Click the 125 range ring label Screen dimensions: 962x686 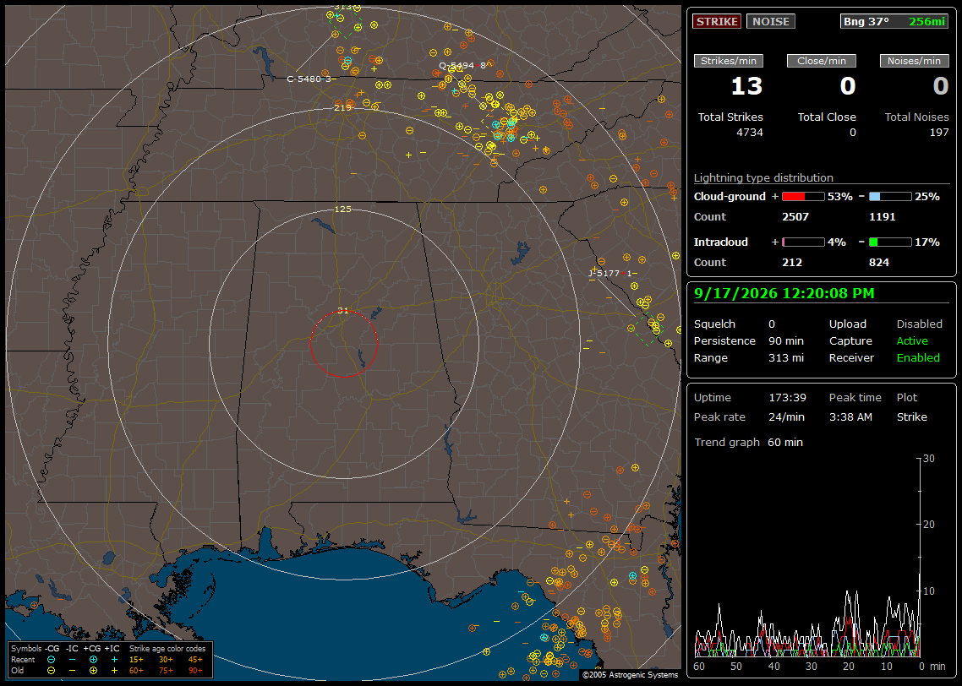tap(343, 209)
